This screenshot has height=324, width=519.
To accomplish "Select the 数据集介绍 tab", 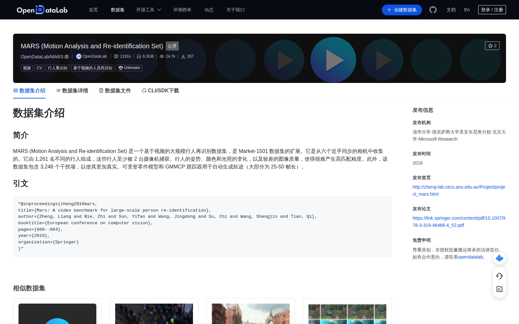I will click(29, 91).
